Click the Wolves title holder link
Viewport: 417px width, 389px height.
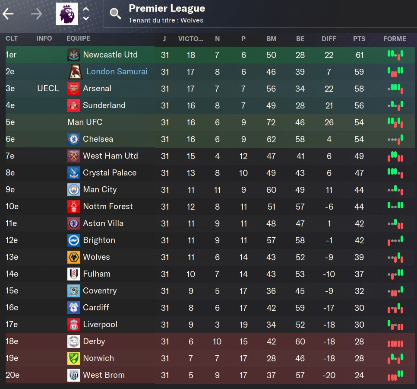coord(192,20)
